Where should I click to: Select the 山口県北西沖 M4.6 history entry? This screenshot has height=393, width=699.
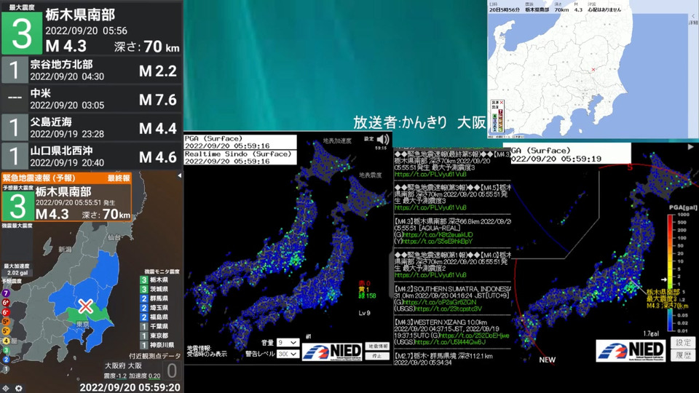click(92, 156)
